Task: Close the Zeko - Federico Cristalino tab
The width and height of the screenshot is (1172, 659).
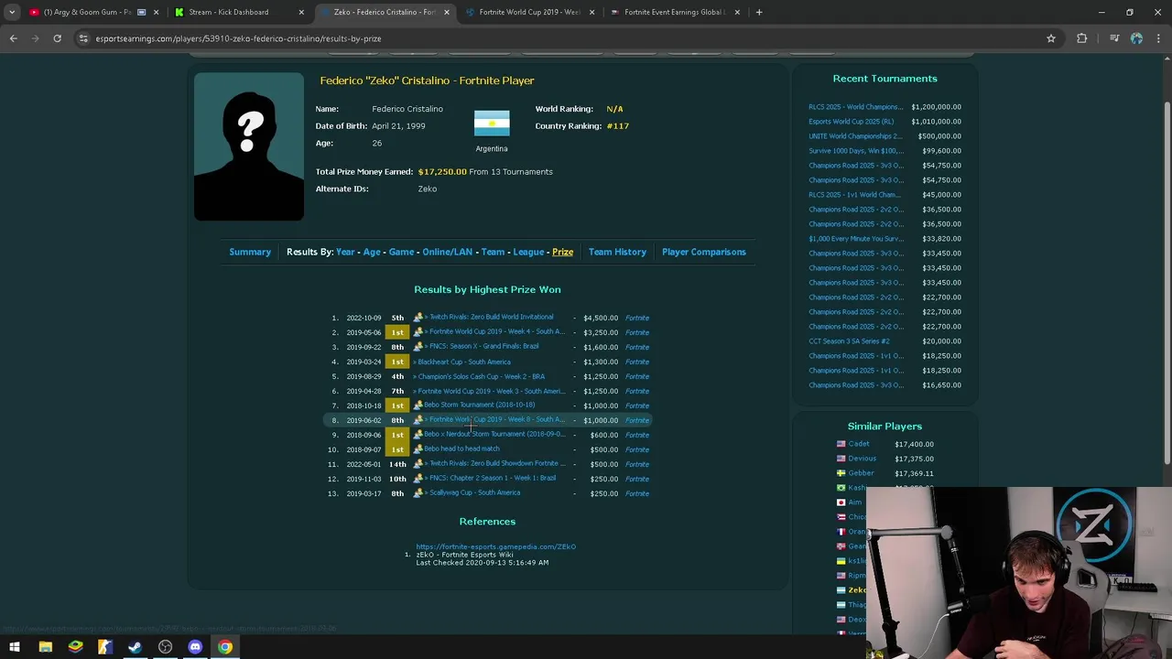Action: 447,12
